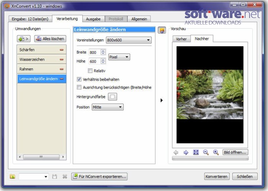Screen dimensions: 268x191
Task: Zoom out the preview with minus magnifier
Action: (206, 152)
